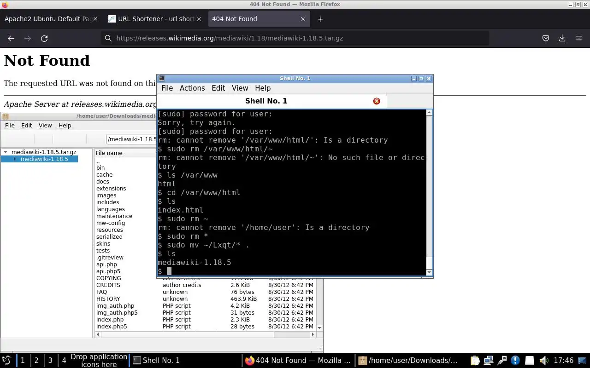Click the 17:46 clock

point(563,361)
